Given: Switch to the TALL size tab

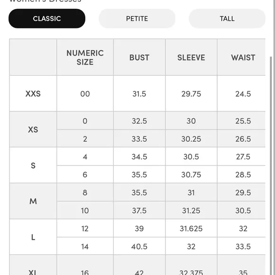Looking at the screenshot, I should [227, 18].
